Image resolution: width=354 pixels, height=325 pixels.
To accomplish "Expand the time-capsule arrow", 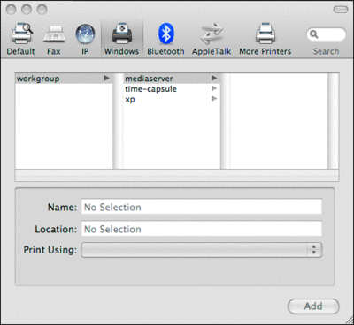I will pyautogui.click(x=214, y=88).
